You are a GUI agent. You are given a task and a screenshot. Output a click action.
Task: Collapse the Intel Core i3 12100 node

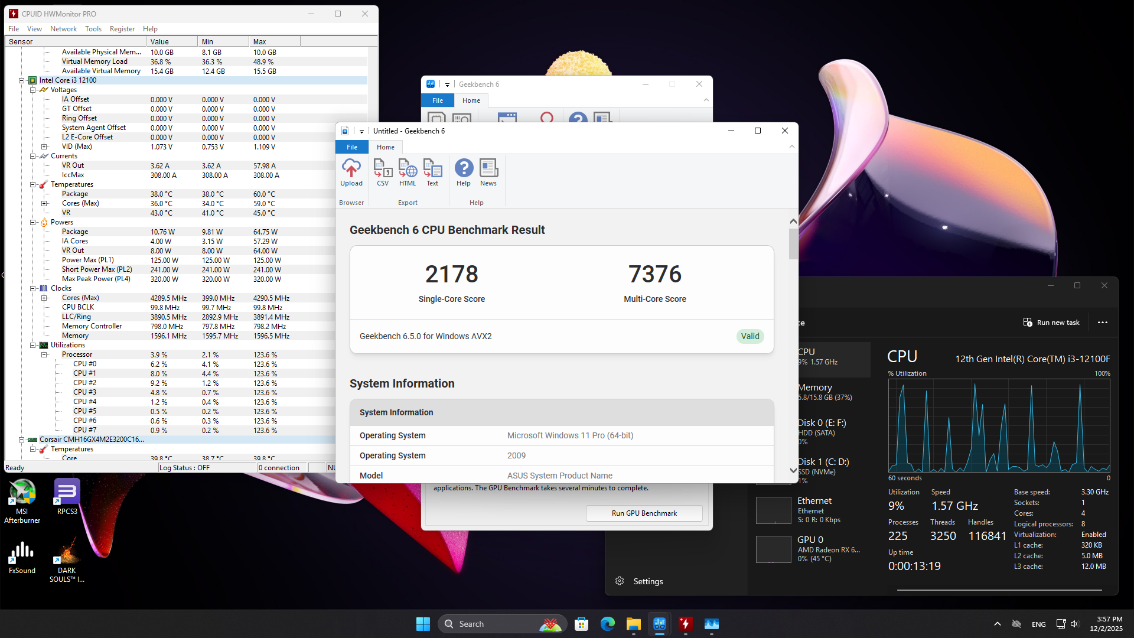22,80
